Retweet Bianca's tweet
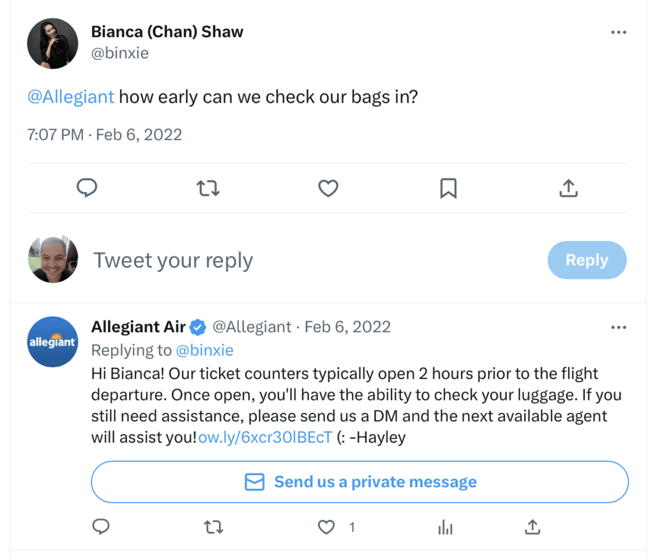 pyautogui.click(x=208, y=188)
